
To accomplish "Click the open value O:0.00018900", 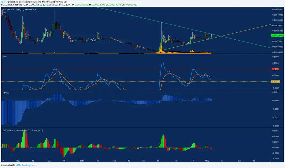I will click(x=80, y=5).
